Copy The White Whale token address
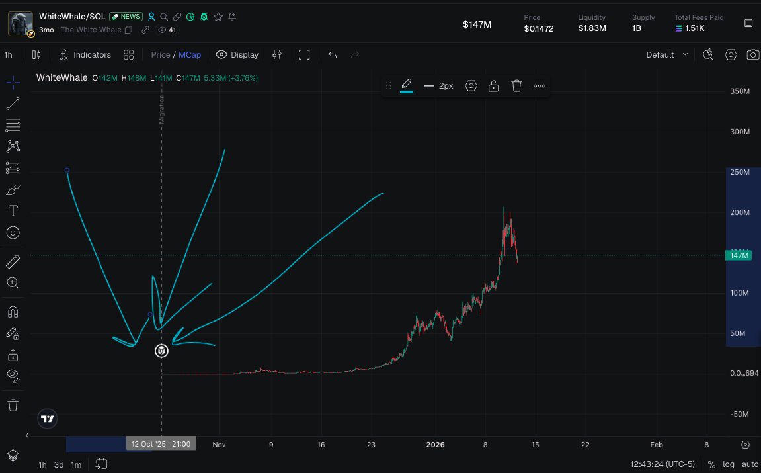 pos(129,30)
